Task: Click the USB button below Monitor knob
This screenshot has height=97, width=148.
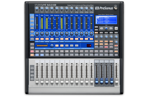Action: [116, 46]
